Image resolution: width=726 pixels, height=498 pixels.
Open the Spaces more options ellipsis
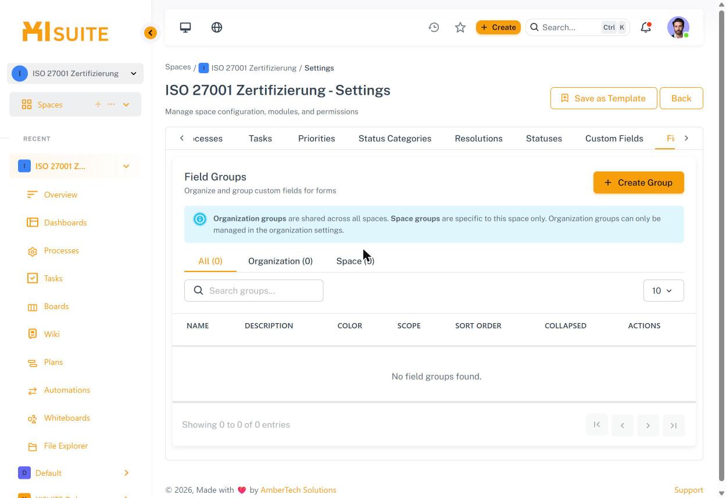point(111,105)
